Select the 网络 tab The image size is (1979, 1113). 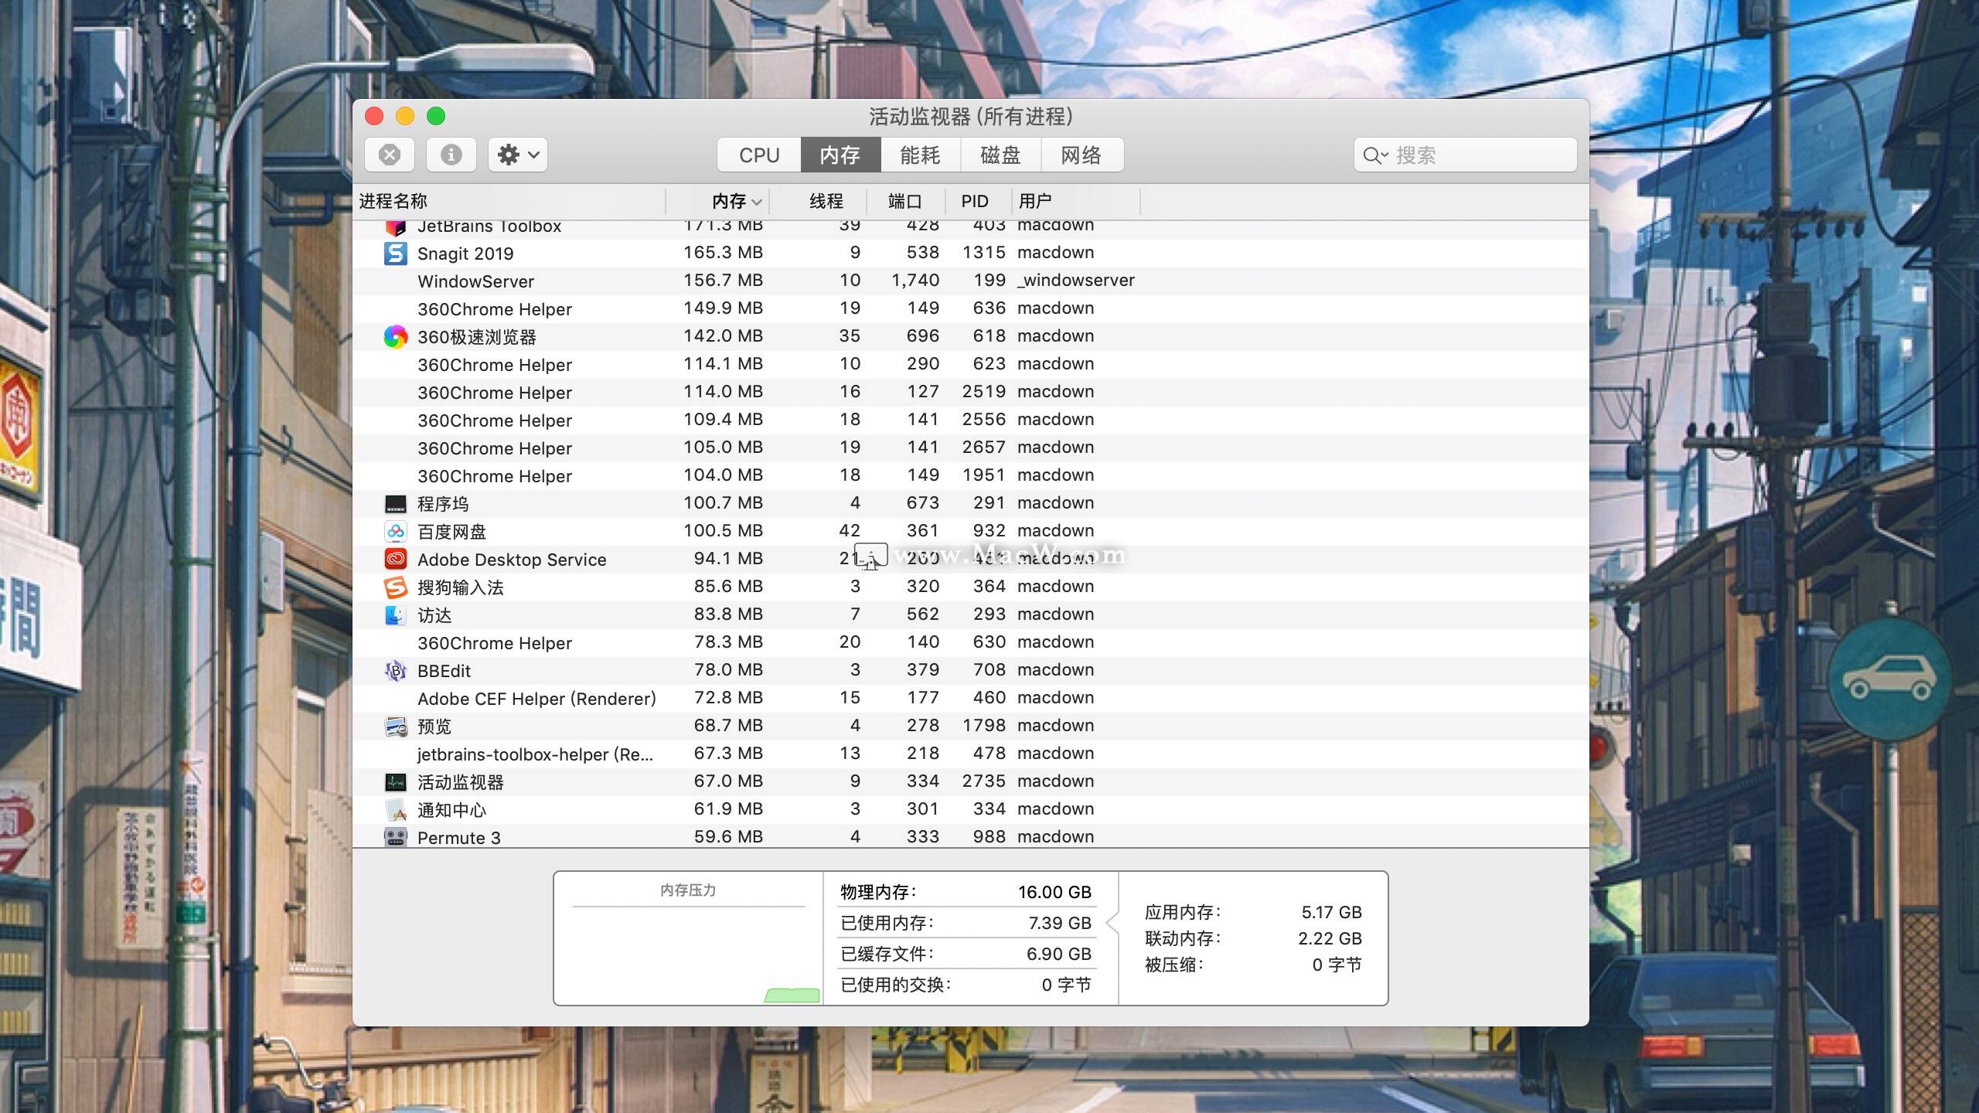(x=1081, y=155)
